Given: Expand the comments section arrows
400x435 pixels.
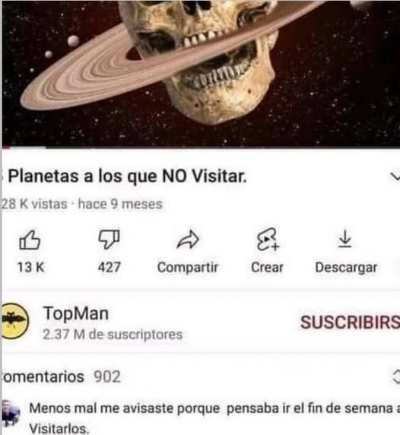Looking at the screenshot, I should click(x=396, y=376).
